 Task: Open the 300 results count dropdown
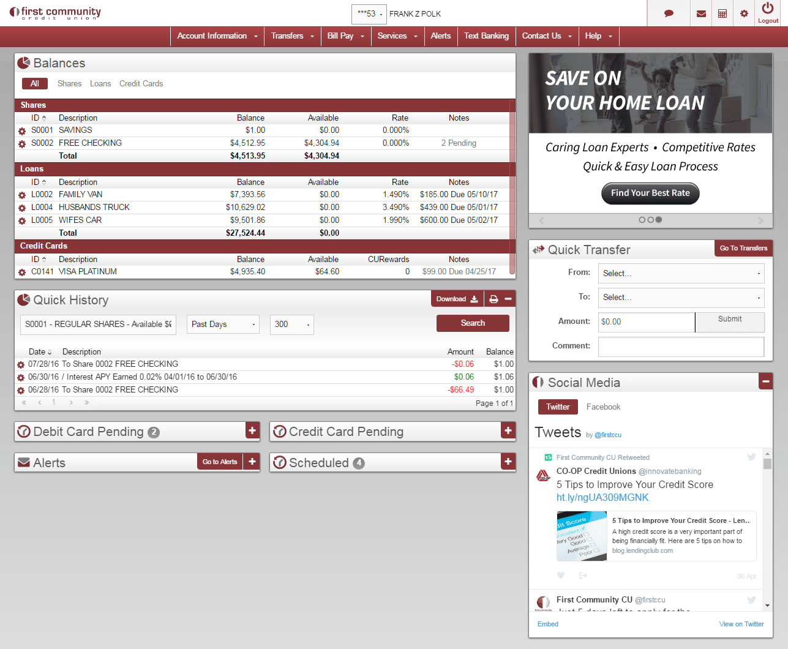point(291,324)
